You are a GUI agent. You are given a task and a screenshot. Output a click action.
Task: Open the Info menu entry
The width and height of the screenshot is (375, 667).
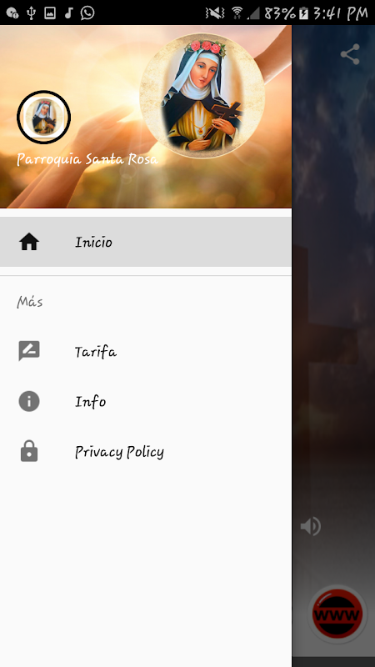(145, 402)
